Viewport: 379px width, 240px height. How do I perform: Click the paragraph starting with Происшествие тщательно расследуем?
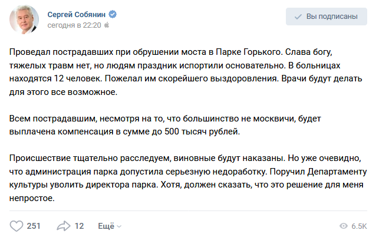pyautogui.click(x=188, y=178)
